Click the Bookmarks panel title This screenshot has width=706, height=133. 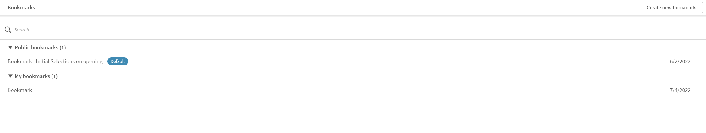21,8
